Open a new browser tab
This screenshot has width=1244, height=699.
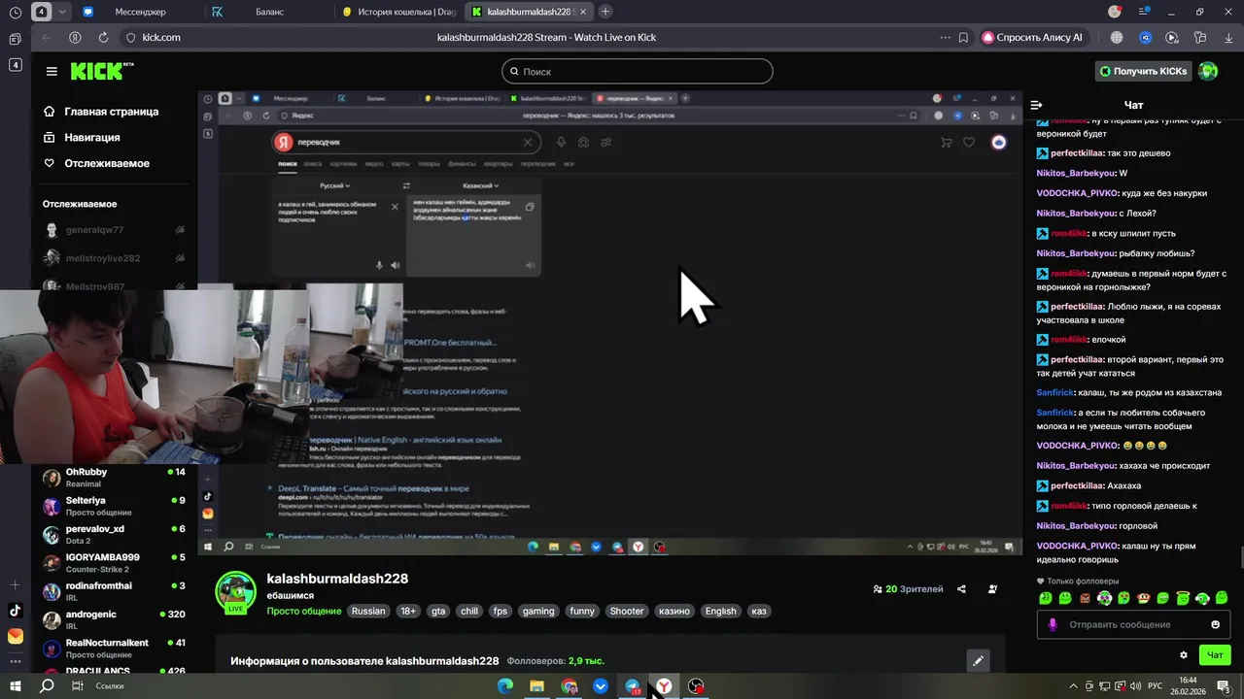605,12
